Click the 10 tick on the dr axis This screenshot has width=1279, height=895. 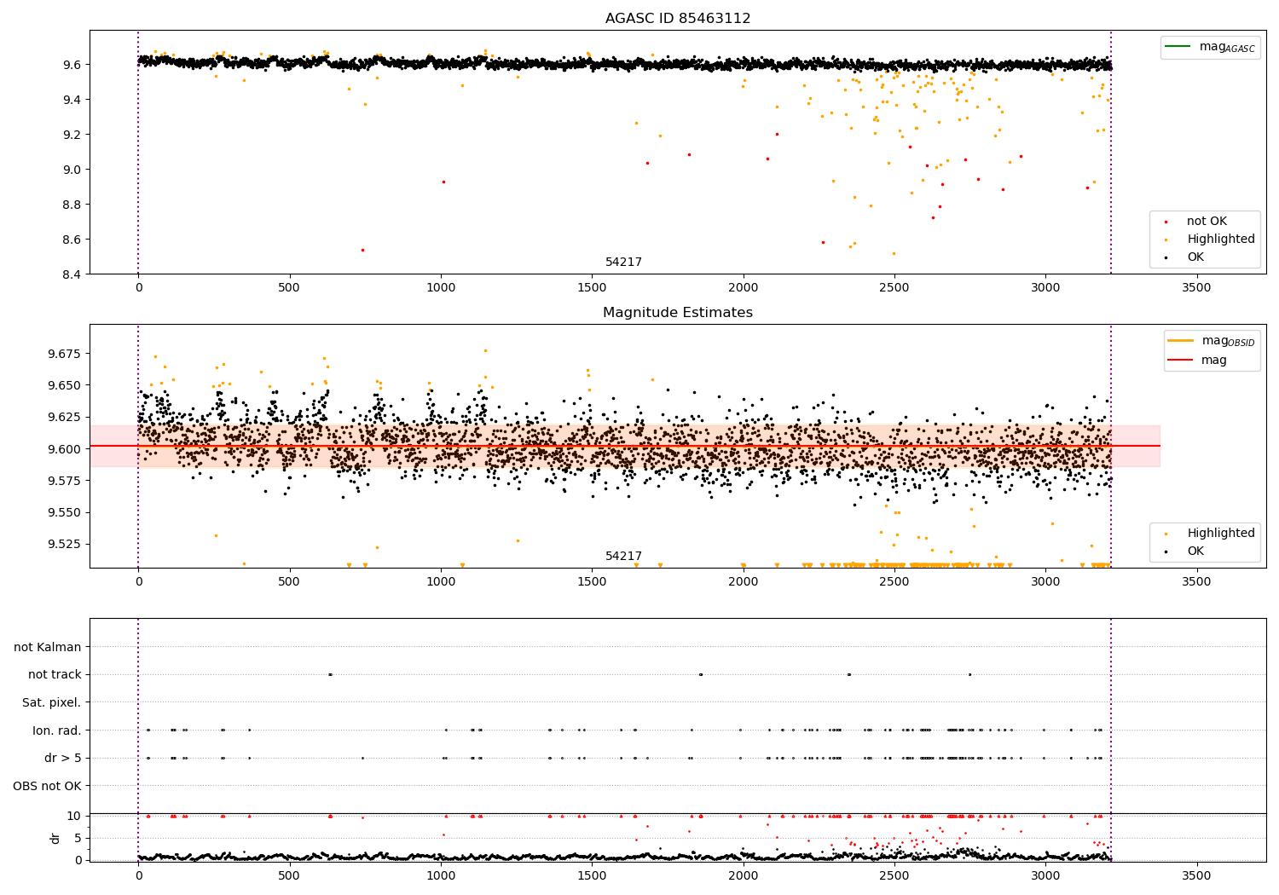point(74,817)
